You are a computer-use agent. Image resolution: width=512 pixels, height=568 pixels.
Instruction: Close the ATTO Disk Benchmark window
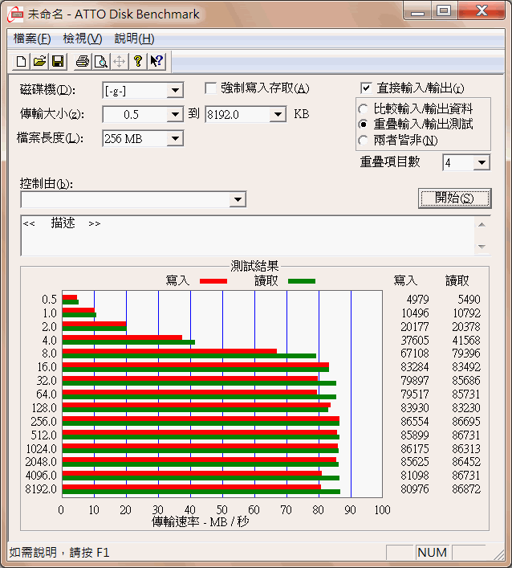pyautogui.click(x=482, y=11)
